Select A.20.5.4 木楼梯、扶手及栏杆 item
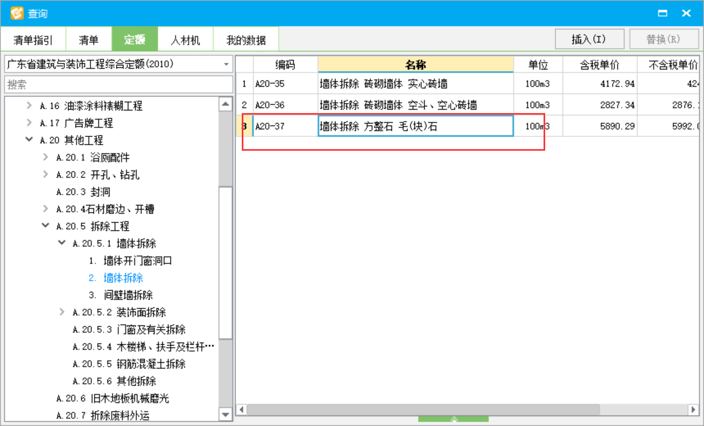The height and width of the screenshot is (426, 704). 143,347
